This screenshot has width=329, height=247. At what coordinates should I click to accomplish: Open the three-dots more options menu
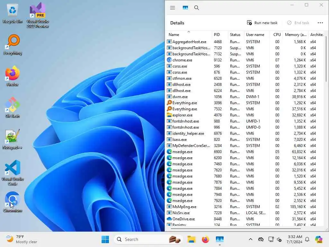(320, 23)
